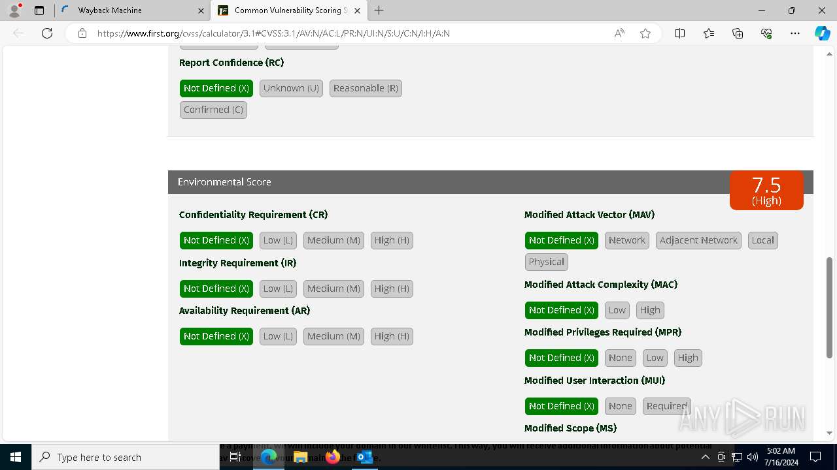This screenshot has height=470, width=837.
Task: Set Modified Privileges Required to High
Action: point(688,358)
